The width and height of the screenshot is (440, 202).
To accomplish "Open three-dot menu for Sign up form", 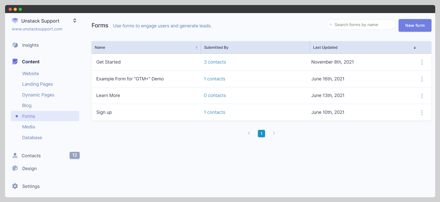I will pos(422,113).
